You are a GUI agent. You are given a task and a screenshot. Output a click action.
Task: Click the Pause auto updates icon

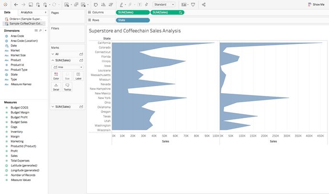45,4
